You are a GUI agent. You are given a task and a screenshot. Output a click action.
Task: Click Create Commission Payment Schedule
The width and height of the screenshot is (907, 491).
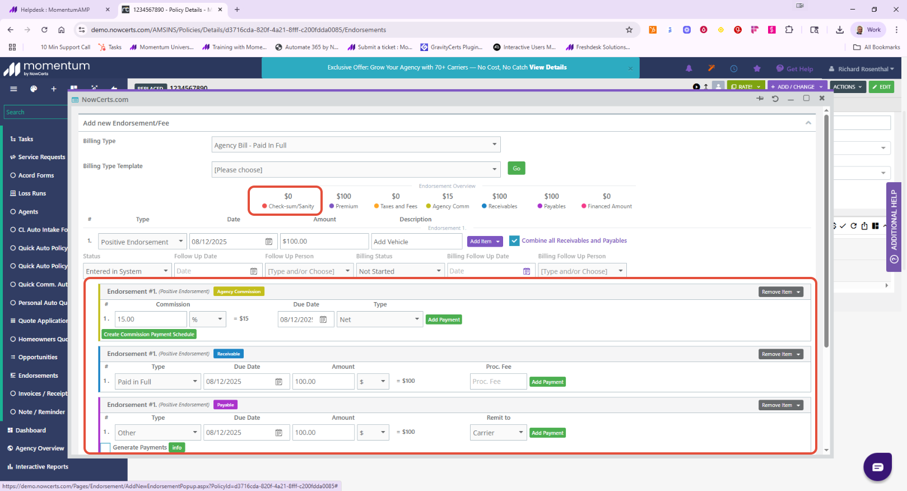[149, 335]
